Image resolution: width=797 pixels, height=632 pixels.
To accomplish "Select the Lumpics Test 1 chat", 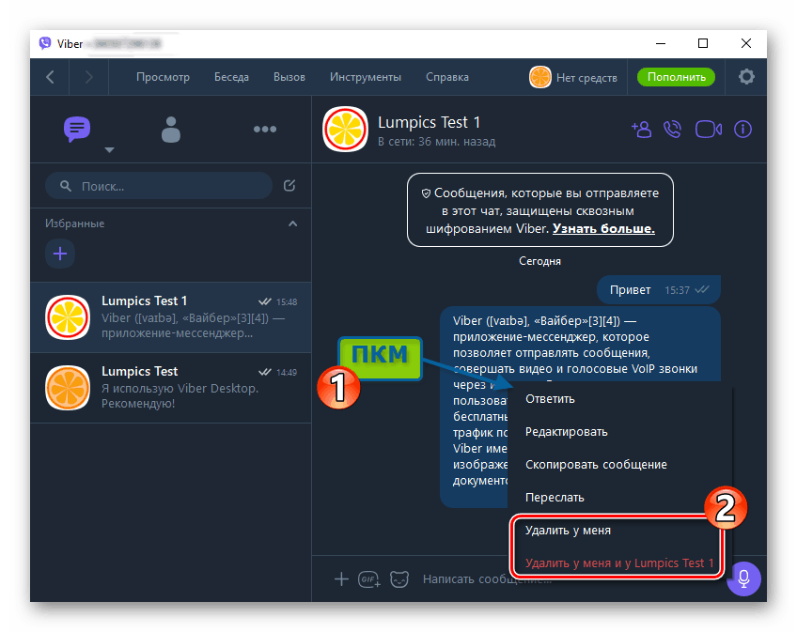I will (x=171, y=317).
